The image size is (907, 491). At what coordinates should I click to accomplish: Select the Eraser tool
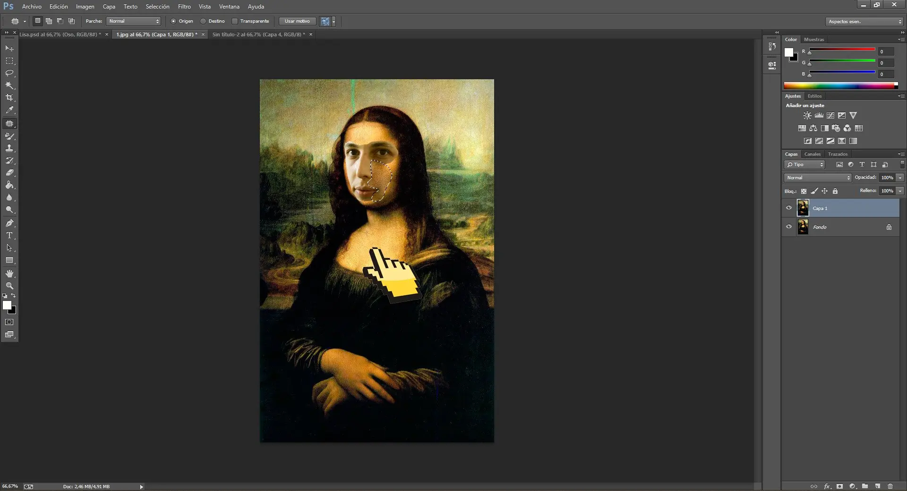[x=9, y=173]
